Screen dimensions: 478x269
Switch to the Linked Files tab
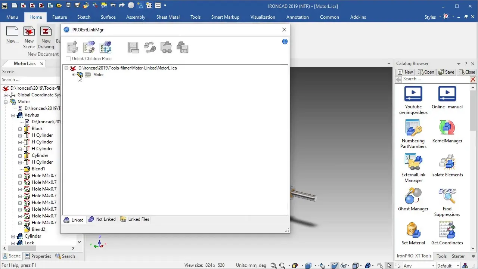tap(134, 219)
